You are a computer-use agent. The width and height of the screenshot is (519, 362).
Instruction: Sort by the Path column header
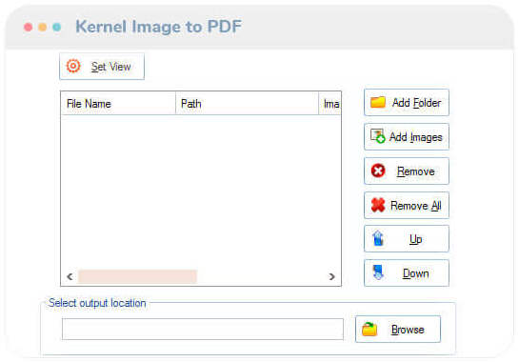pyautogui.click(x=247, y=104)
